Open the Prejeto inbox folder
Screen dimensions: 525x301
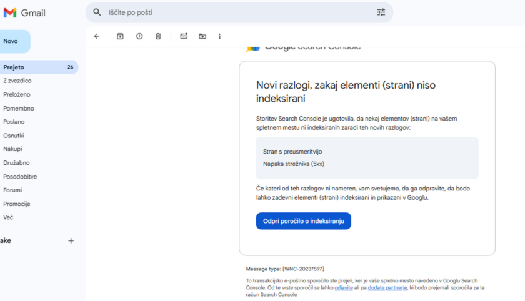coord(39,67)
